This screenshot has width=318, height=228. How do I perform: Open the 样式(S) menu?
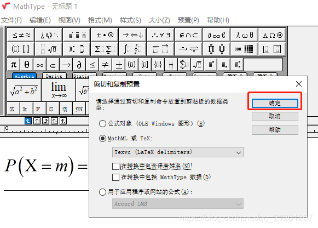click(x=130, y=20)
